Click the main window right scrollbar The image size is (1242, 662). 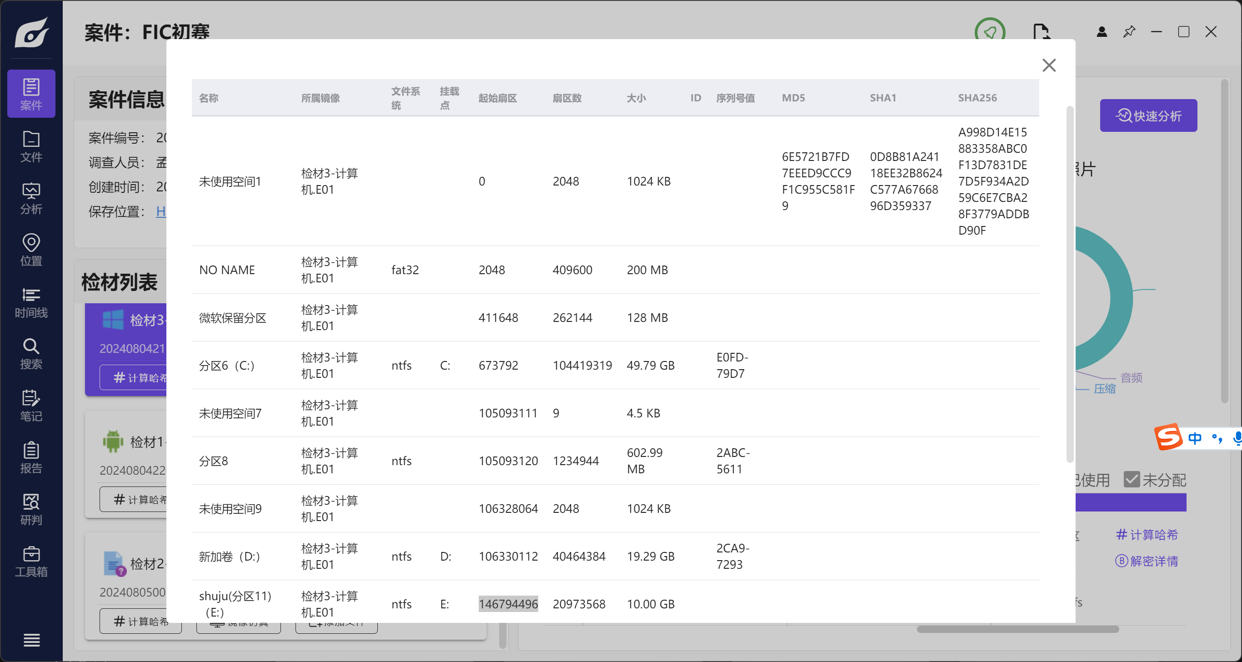click(1224, 241)
